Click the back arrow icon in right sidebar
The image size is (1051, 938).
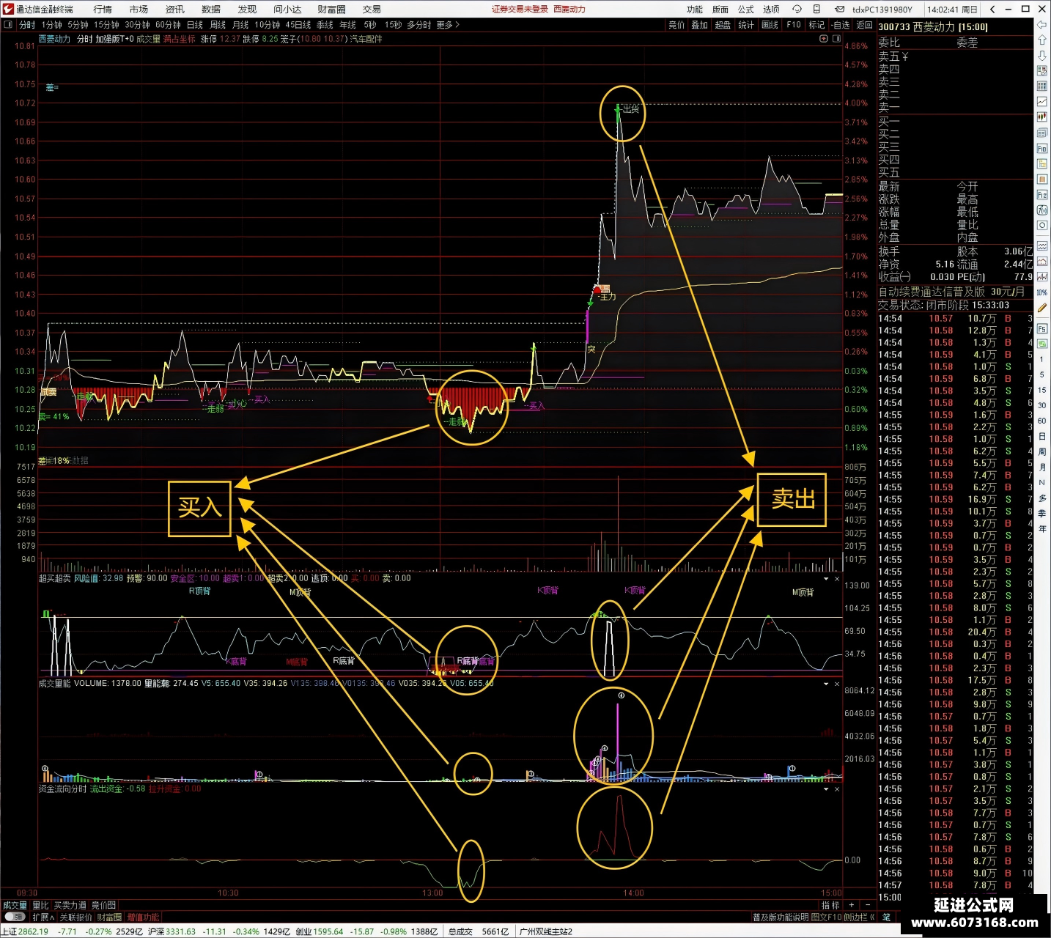pyautogui.click(x=1042, y=25)
